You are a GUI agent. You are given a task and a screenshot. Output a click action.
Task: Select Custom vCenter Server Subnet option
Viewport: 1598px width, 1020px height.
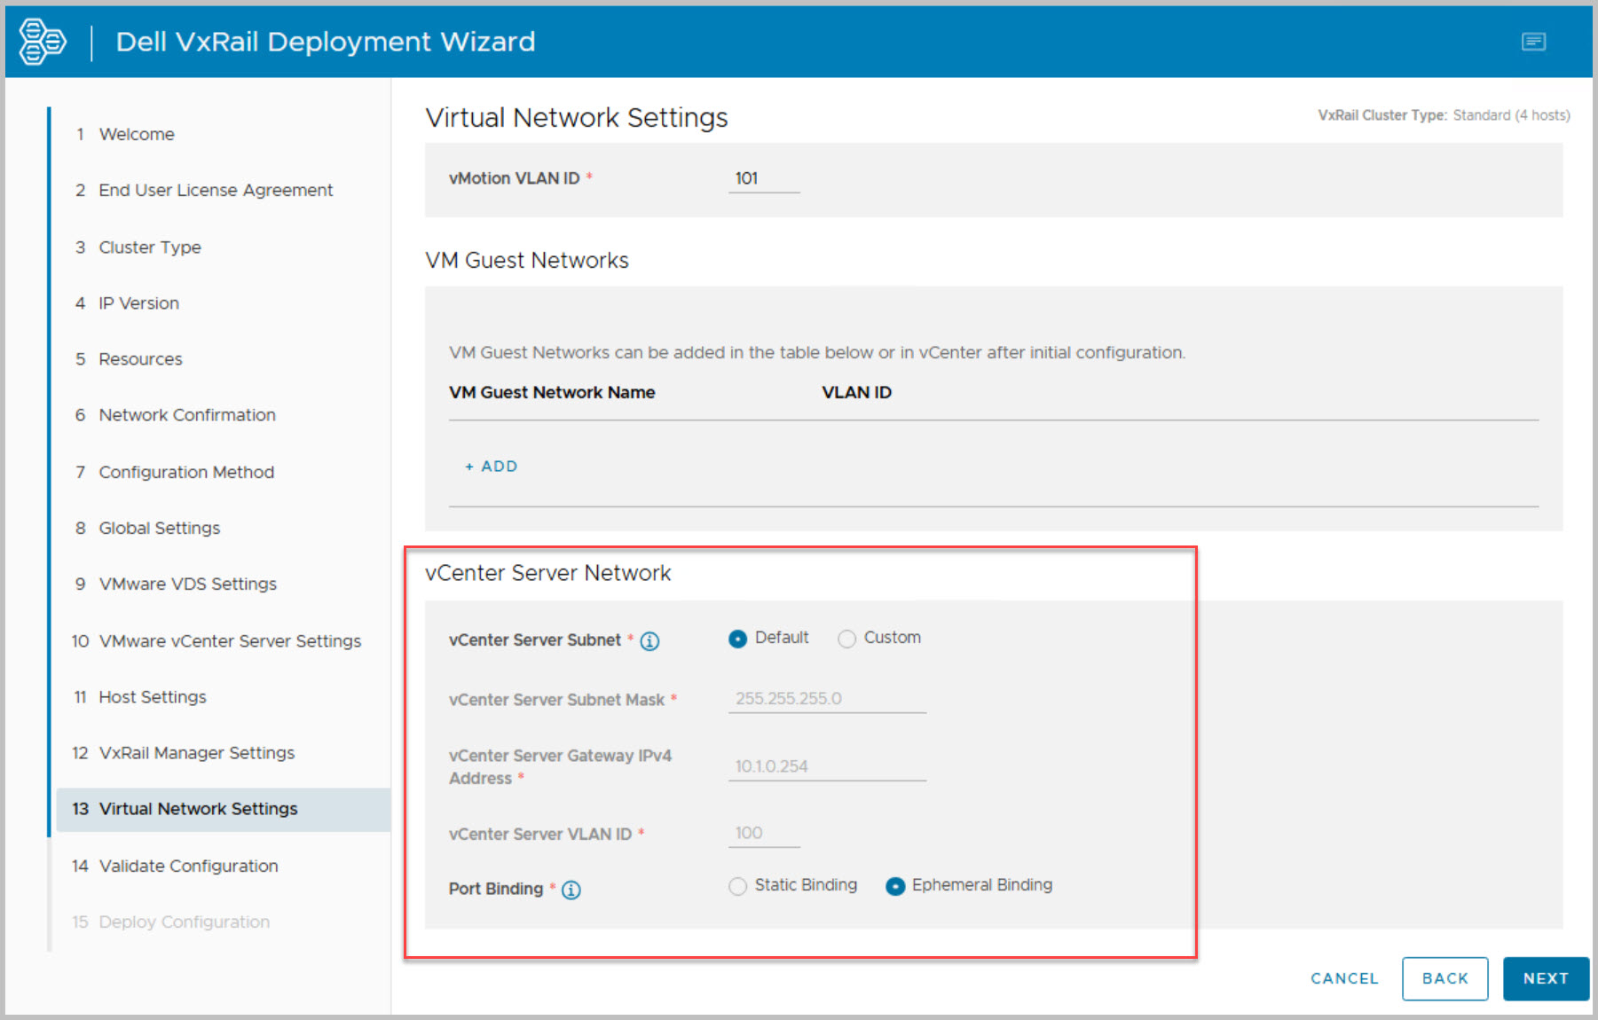(x=847, y=639)
